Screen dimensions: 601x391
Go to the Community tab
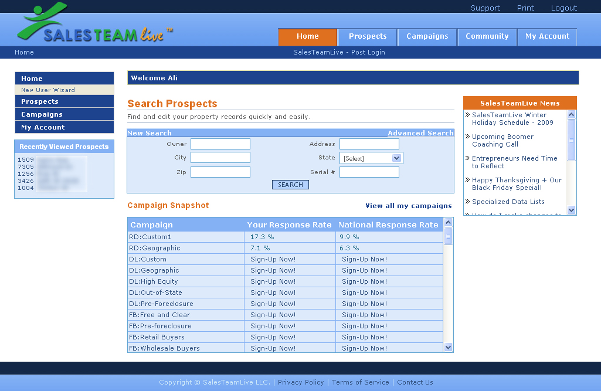pos(487,36)
